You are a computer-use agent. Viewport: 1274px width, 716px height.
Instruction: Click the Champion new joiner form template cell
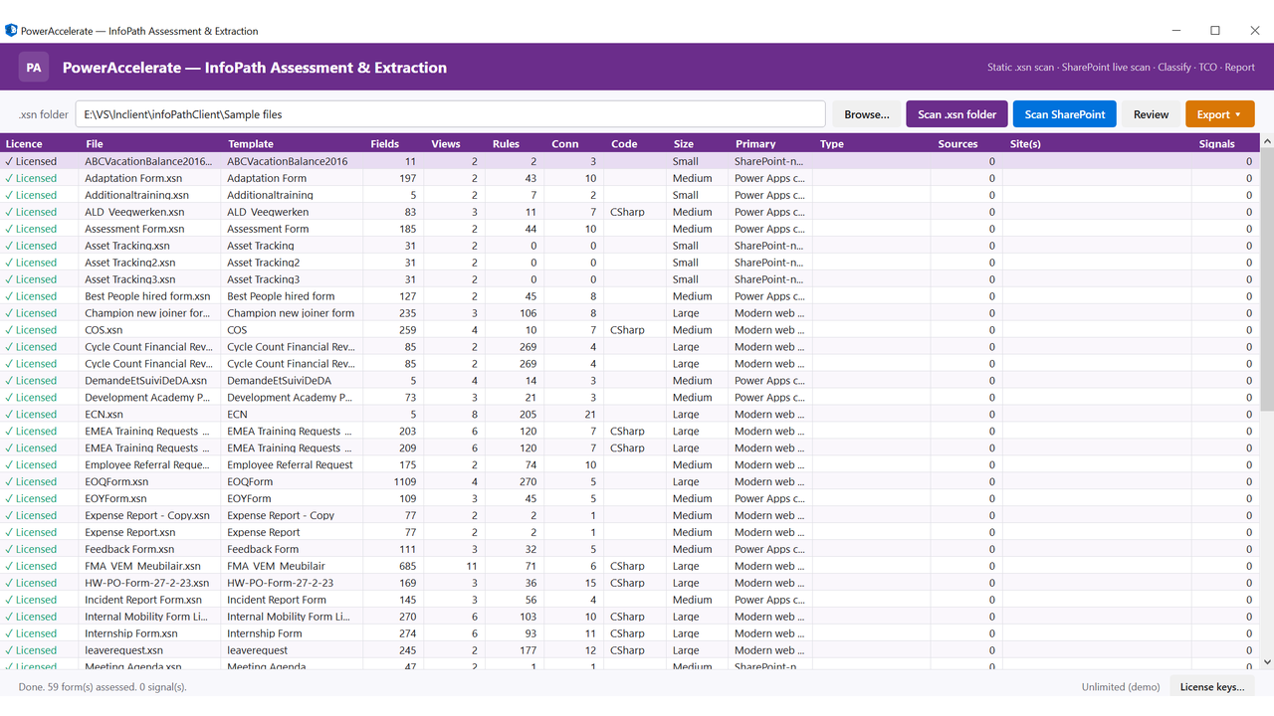[x=291, y=313]
